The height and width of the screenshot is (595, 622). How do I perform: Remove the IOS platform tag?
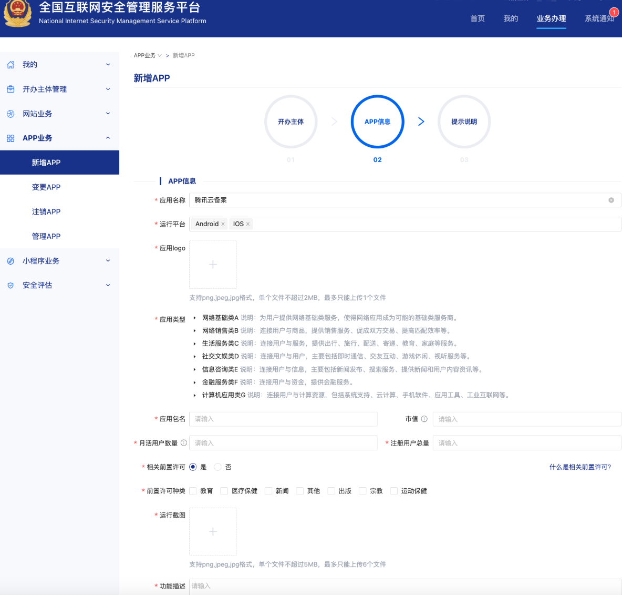tap(248, 224)
